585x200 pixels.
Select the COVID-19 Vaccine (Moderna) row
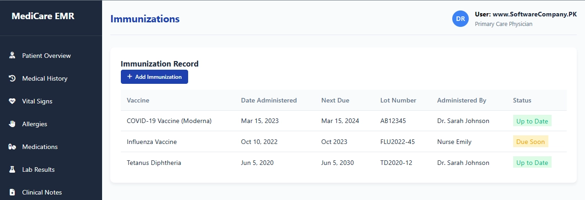(169, 121)
